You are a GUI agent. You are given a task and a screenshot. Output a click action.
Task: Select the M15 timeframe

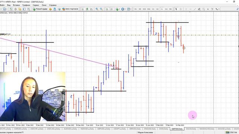[x=144, y=9]
